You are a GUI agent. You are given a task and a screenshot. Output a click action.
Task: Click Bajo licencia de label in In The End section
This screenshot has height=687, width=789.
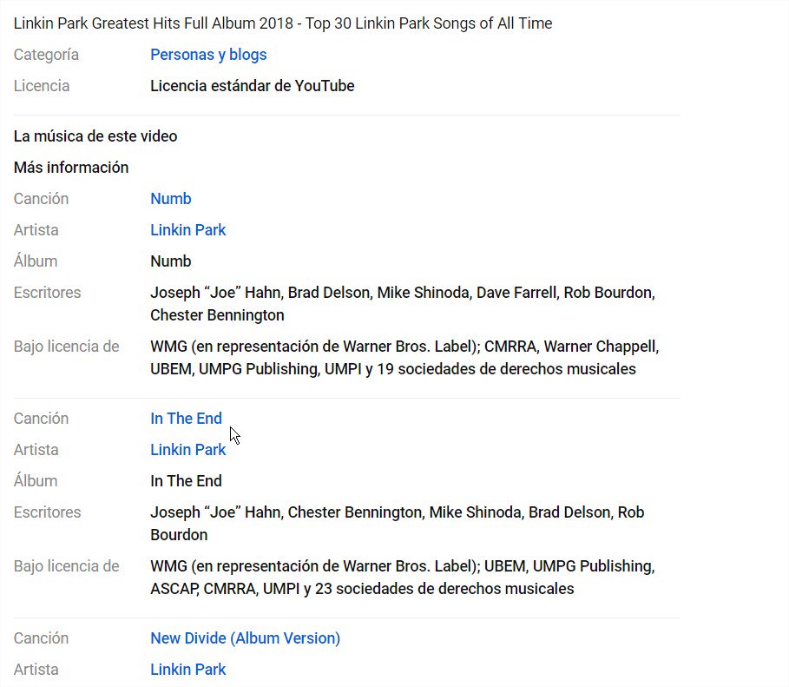click(66, 565)
